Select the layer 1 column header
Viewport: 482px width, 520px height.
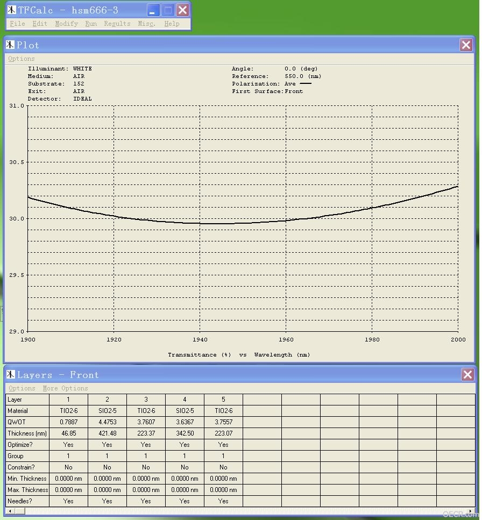[69, 400]
